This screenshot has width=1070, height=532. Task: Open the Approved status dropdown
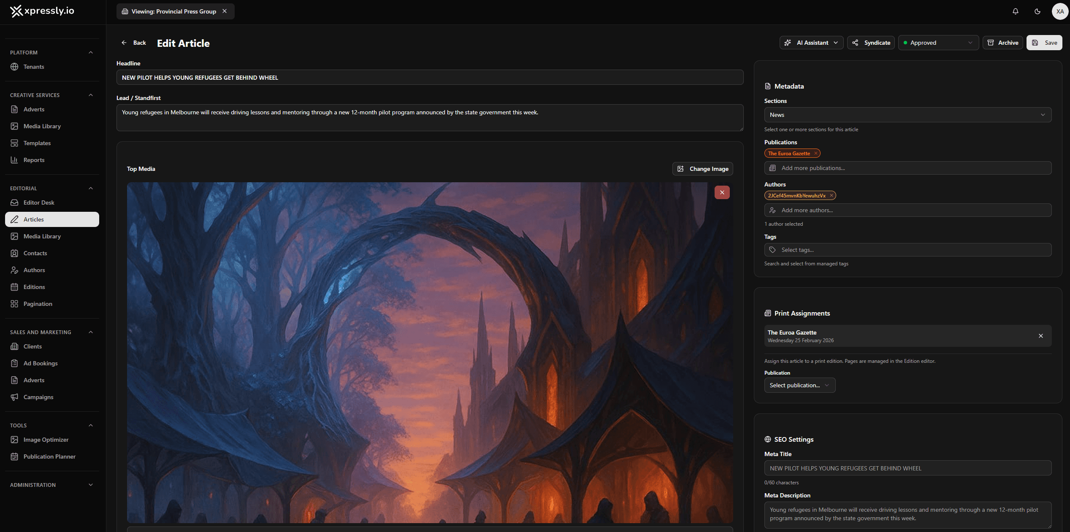(938, 43)
